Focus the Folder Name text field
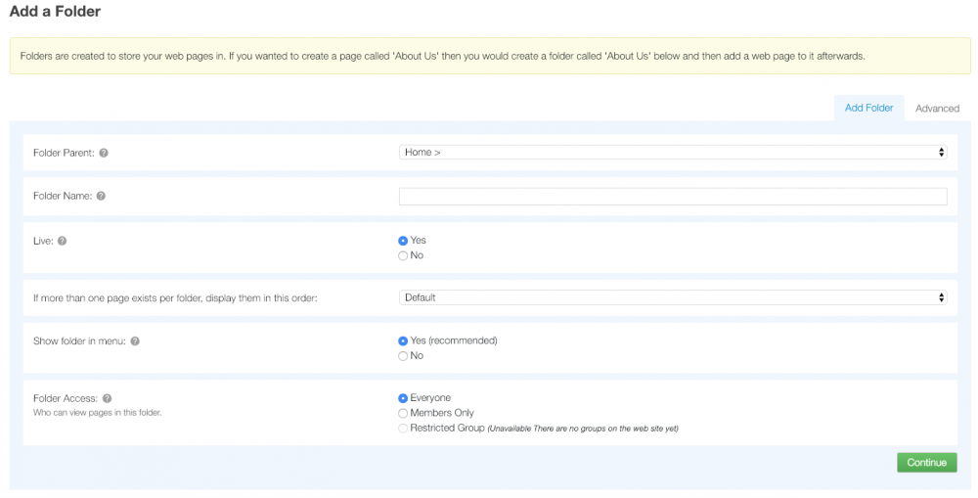This screenshot has height=498, width=978. pyautogui.click(x=673, y=196)
